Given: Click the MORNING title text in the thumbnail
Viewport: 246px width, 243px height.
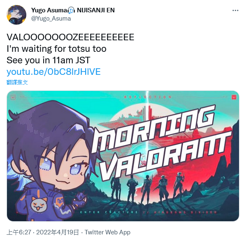Looking at the screenshot, I should (153, 129).
